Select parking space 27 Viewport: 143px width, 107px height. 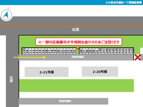84,51
